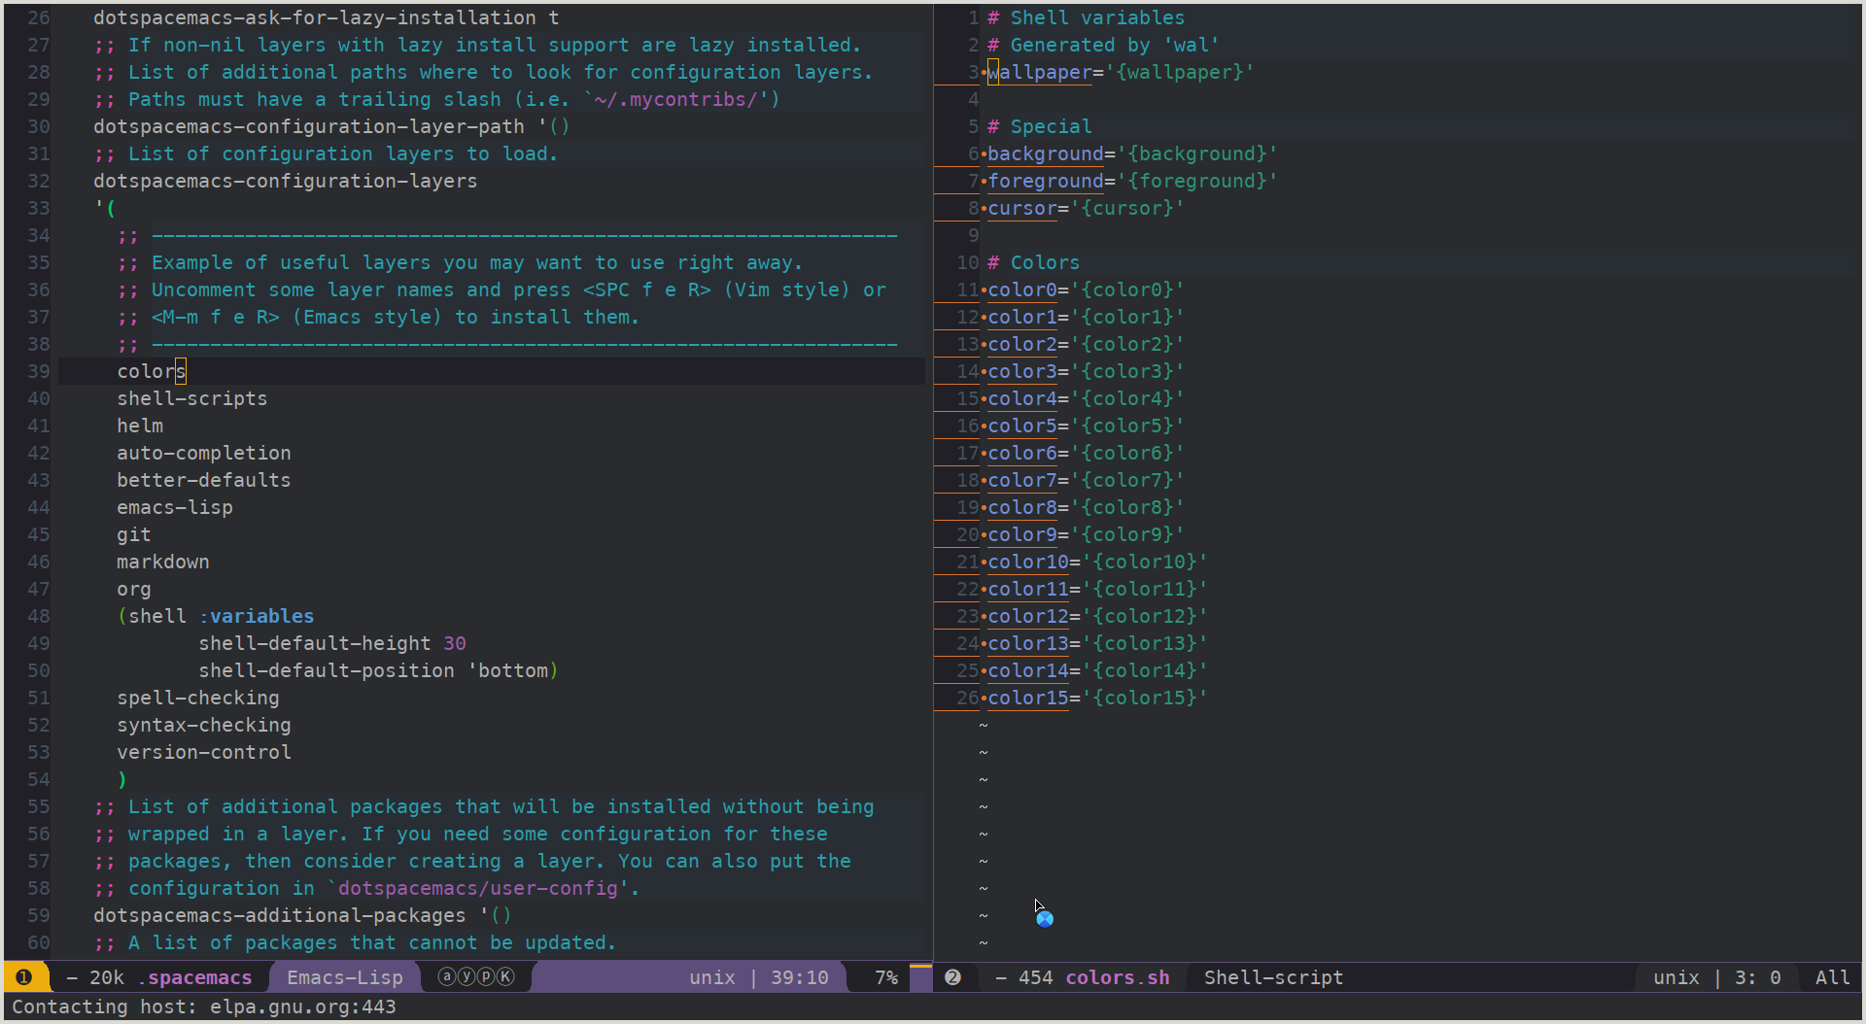This screenshot has height=1024, width=1866.
Task: Click the 'color0' variable in colors.sh
Action: click(1022, 290)
